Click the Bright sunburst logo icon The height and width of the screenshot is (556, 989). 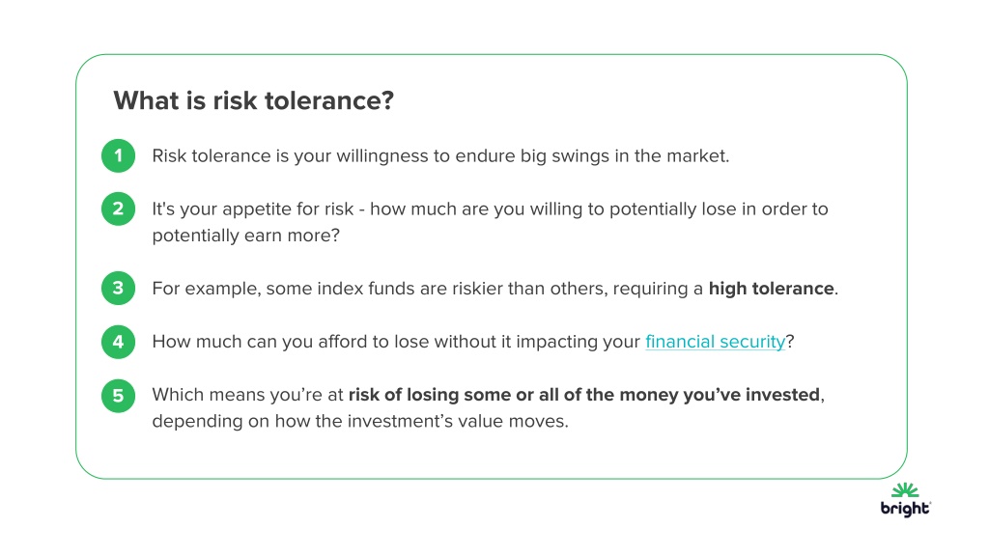[x=905, y=490]
